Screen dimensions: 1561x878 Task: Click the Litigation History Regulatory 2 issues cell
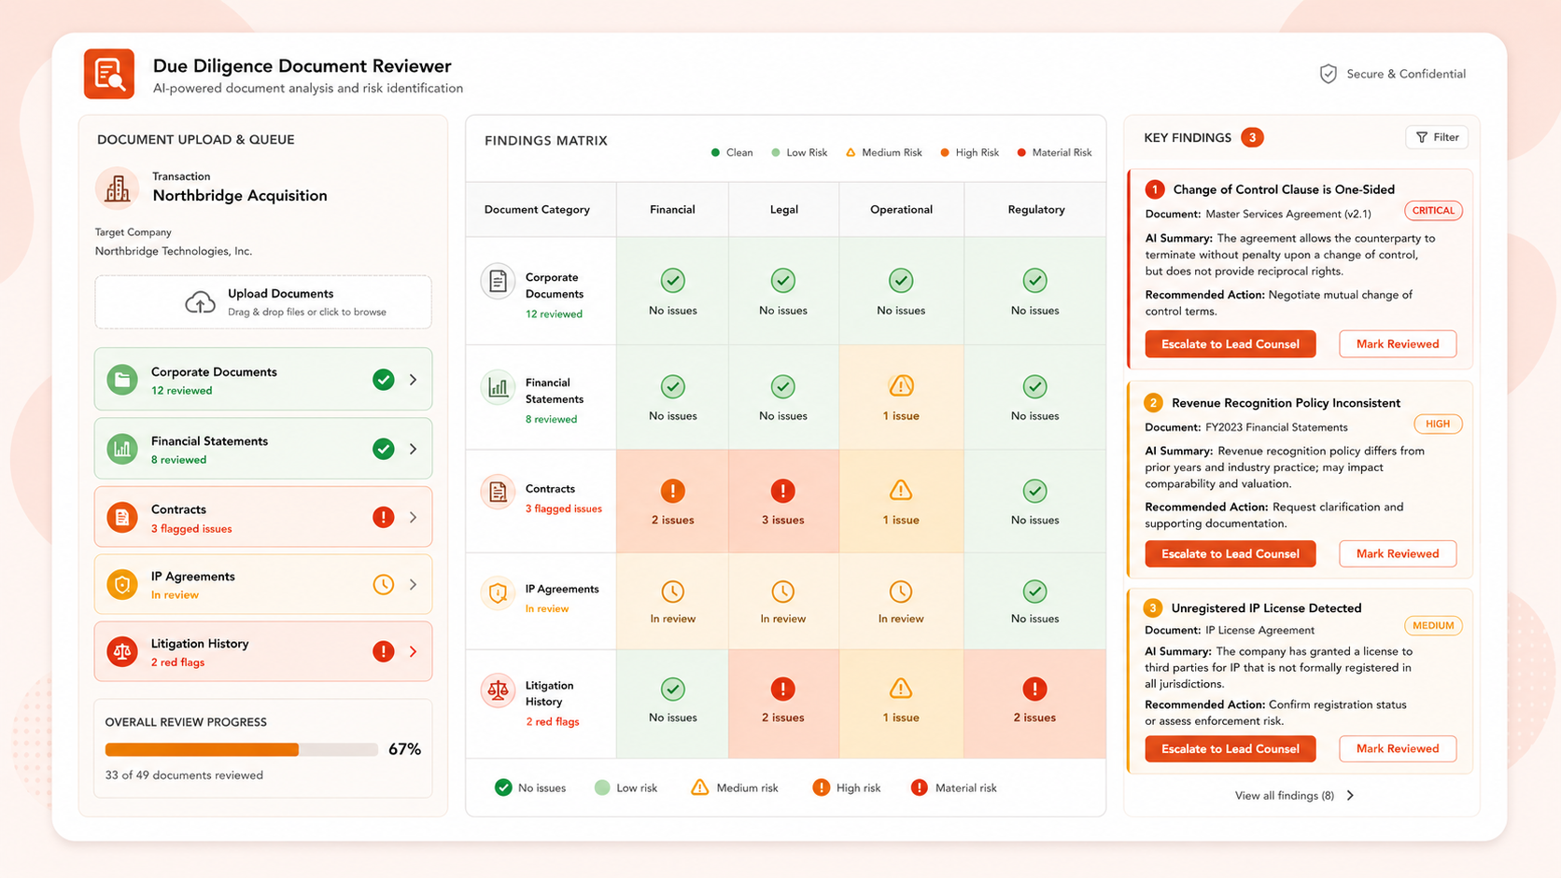[1034, 704]
